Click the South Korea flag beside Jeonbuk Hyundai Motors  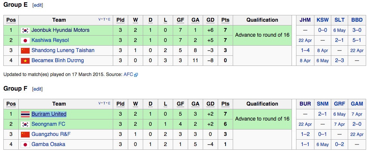coord(25,30)
